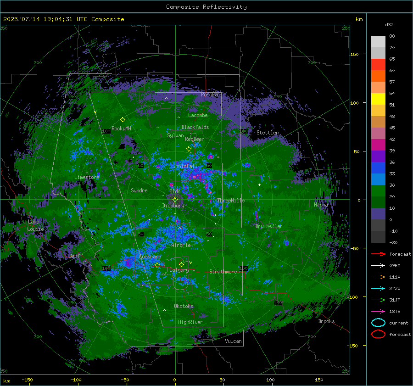Screen dimensions: 413x386
Task: Click the Hanna label
Action: coord(321,204)
